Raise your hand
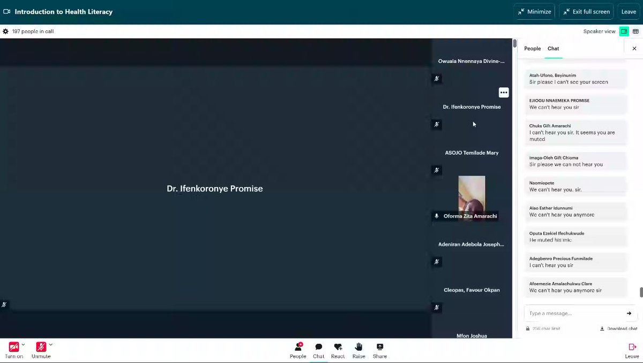Viewport: 643px width, 363px height. (358, 350)
